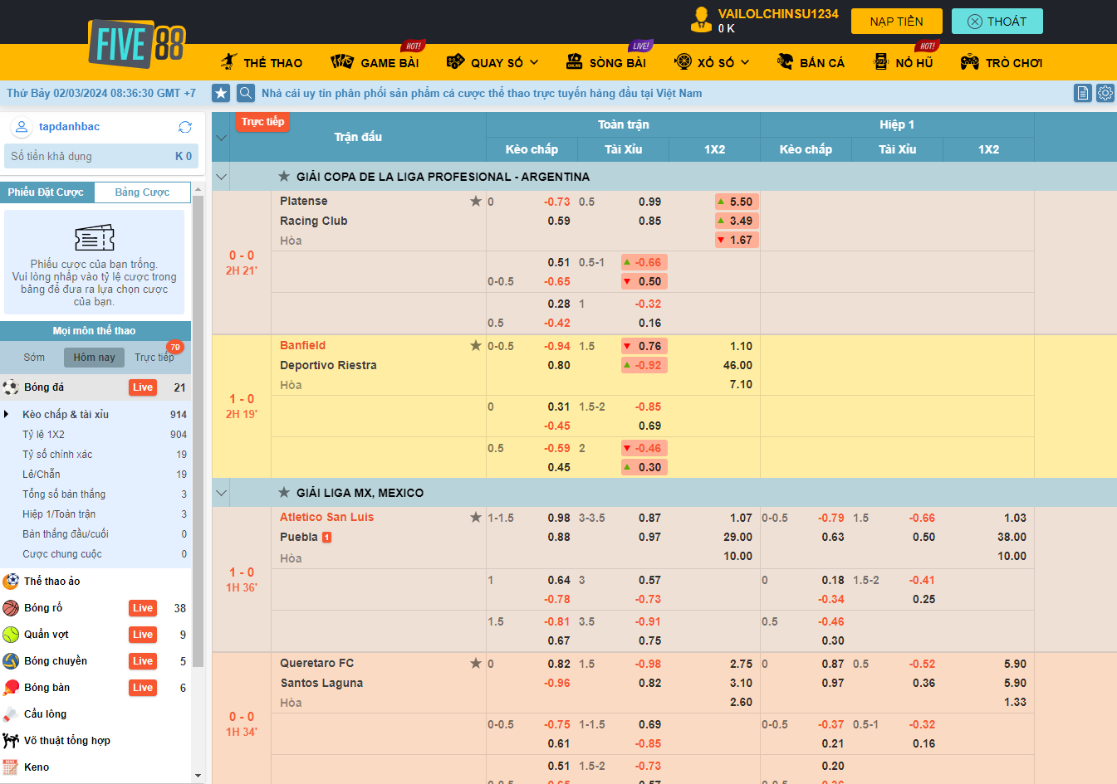This screenshot has height=784, width=1117.
Task: Select the Bóng đá soccer ball icon
Action: [11, 387]
